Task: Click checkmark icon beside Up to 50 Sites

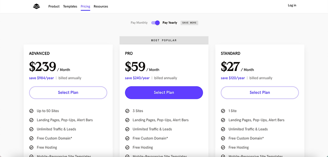Action: (31, 111)
